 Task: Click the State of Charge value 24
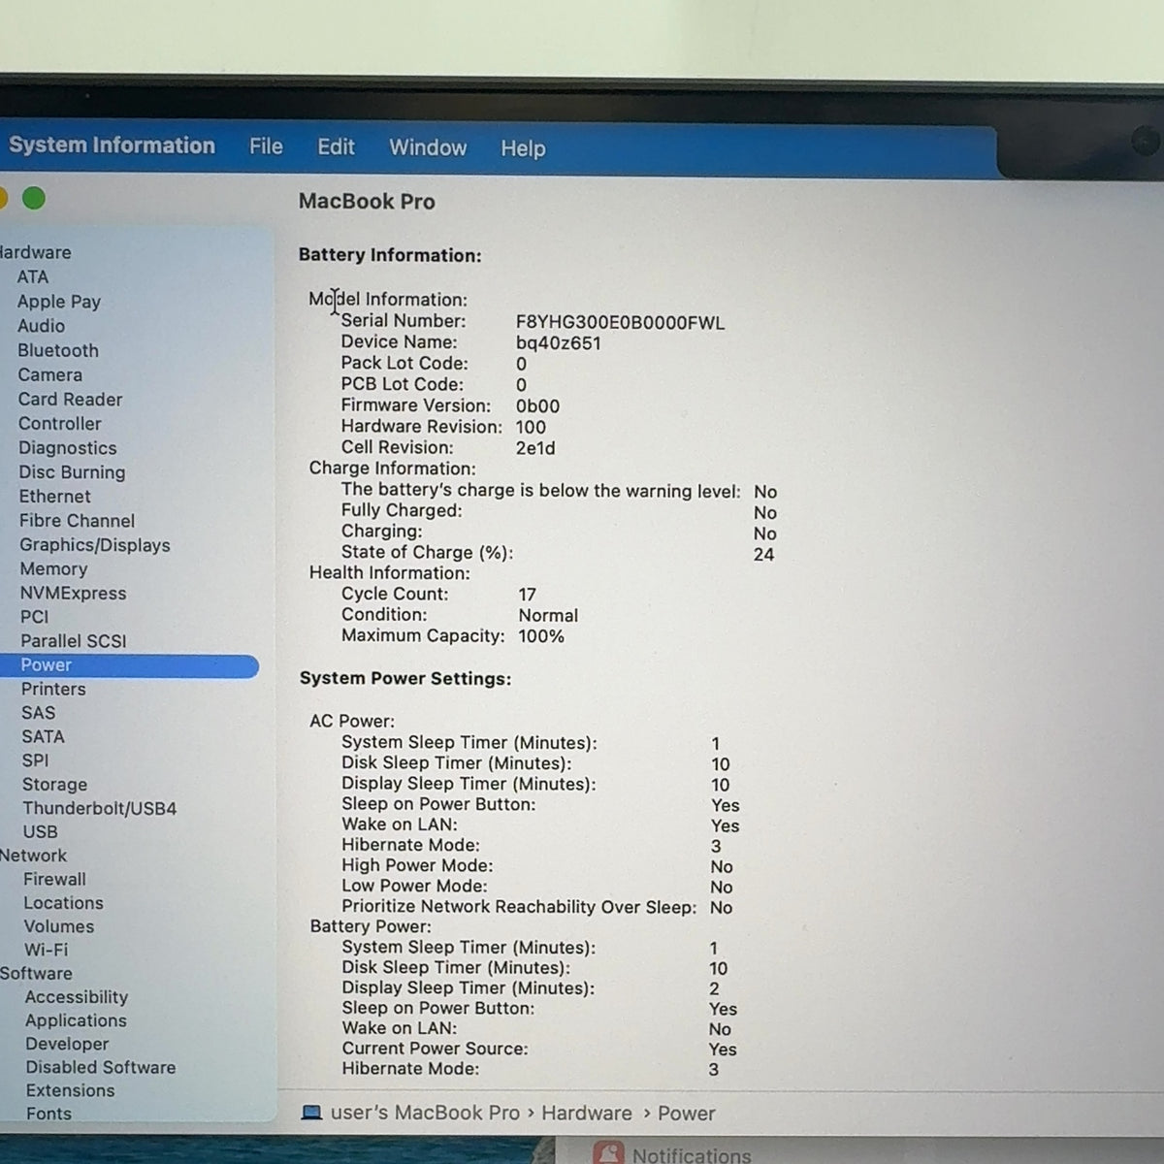[763, 555]
